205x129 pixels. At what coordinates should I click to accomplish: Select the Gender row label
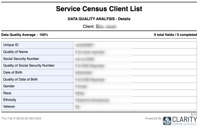[9, 86]
